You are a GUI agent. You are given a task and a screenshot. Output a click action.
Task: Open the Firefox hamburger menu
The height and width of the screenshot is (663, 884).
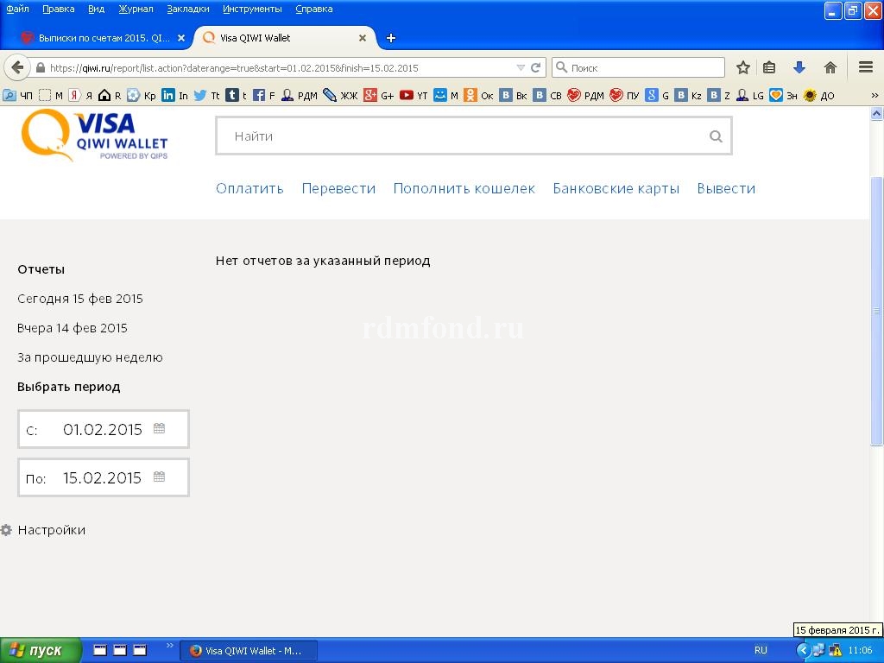pos(866,67)
